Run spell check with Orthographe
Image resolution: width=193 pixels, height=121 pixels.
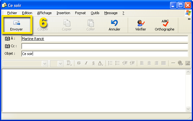(x=164, y=25)
